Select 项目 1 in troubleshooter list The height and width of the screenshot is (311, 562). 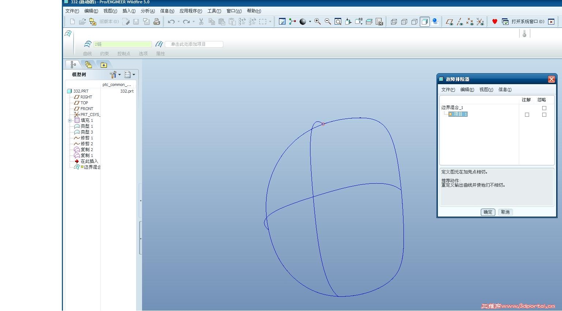[x=458, y=114]
